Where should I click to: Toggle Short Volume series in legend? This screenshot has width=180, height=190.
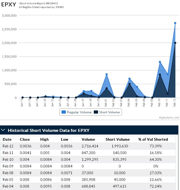pyautogui.click(x=107, y=112)
